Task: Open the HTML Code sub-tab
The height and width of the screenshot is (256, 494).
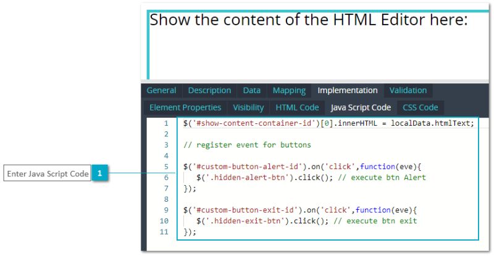Action: tap(297, 108)
